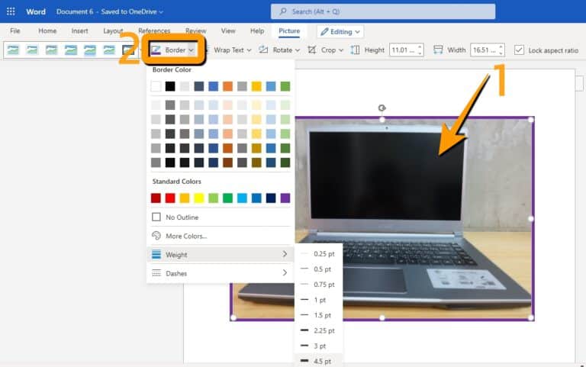Click the rotation handle above the picture
The height and width of the screenshot is (367, 586).
[x=382, y=108]
